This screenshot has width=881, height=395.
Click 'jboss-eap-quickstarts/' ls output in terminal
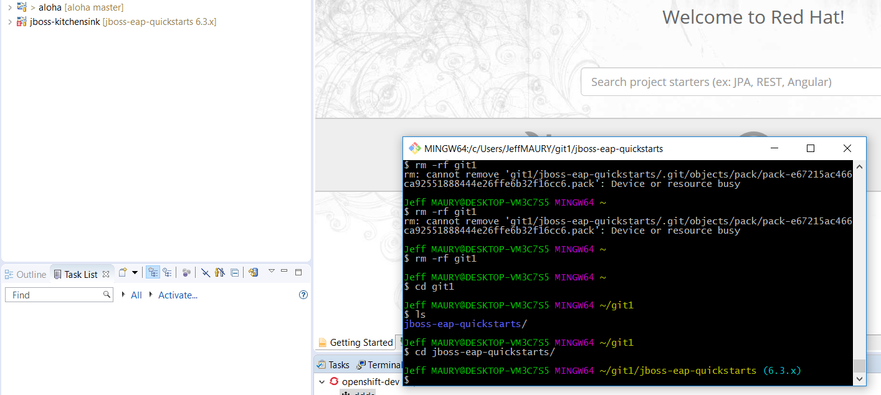coord(465,324)
